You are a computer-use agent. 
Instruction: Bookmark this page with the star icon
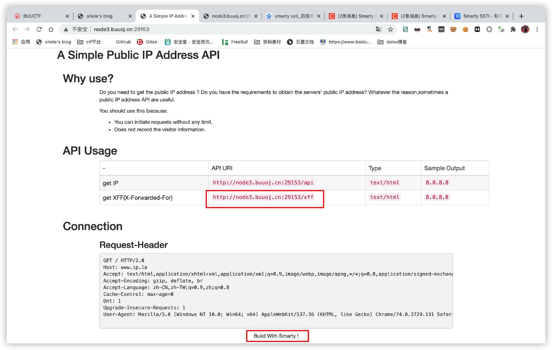point(391,29)
